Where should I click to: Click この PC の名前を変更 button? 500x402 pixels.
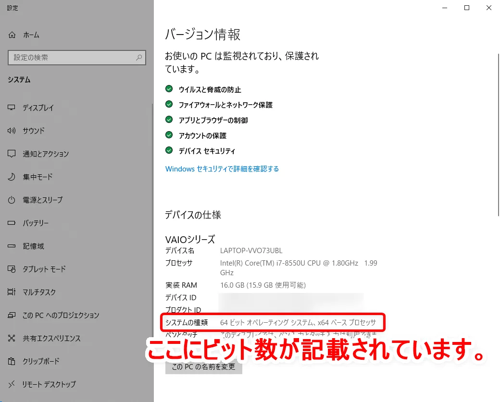point(204,367)
